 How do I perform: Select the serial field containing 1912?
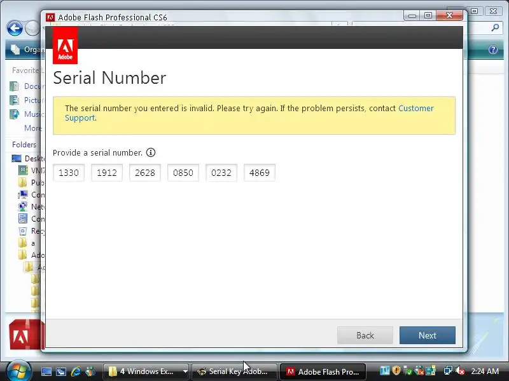[107, 173]
